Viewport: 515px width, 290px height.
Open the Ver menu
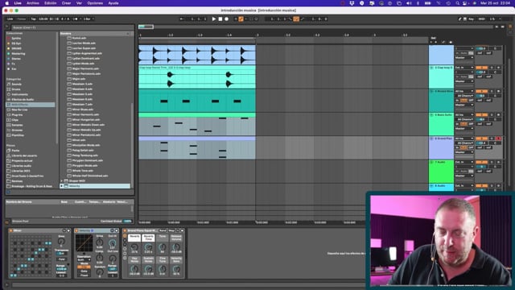coord(79,3)
